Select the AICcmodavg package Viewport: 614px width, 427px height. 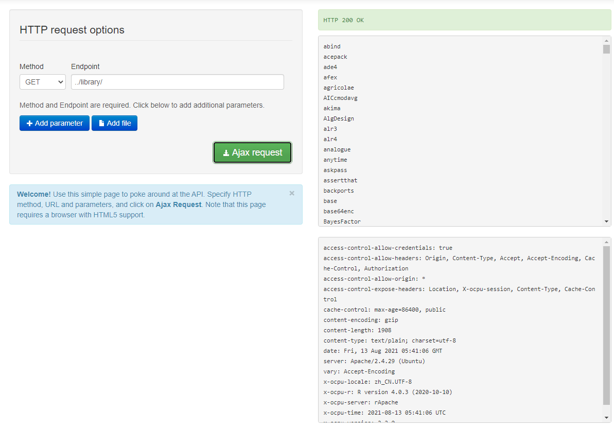coord(340,97)
